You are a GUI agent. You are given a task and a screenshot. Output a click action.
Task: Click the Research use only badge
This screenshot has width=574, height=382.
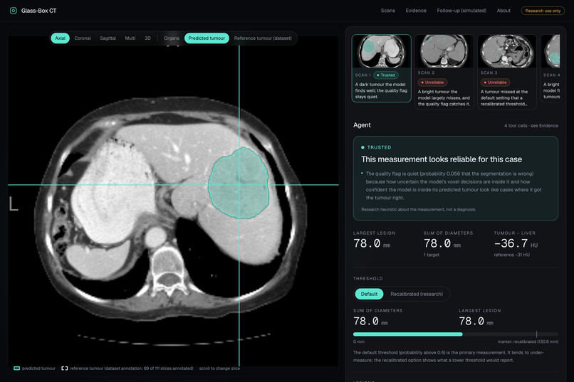(543, 11)
